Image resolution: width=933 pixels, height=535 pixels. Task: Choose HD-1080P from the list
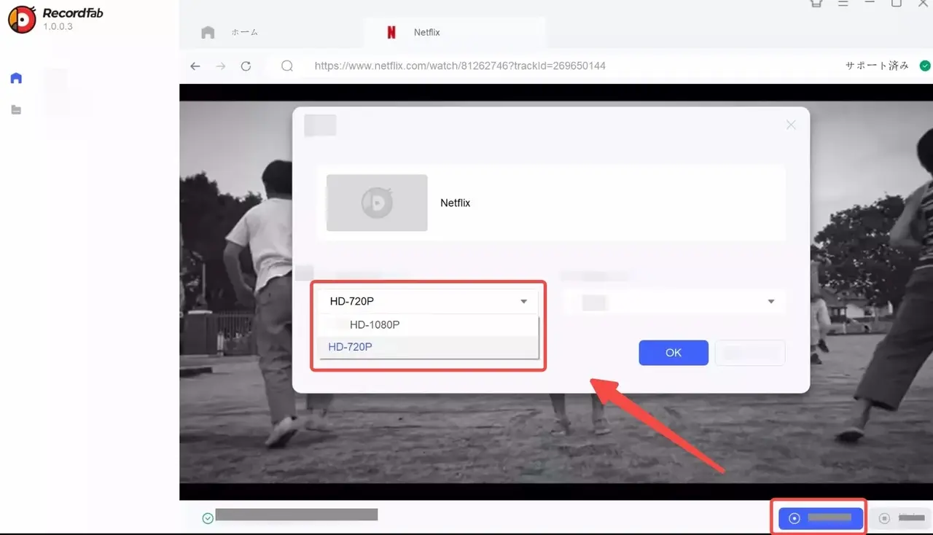tap(428, 324)
